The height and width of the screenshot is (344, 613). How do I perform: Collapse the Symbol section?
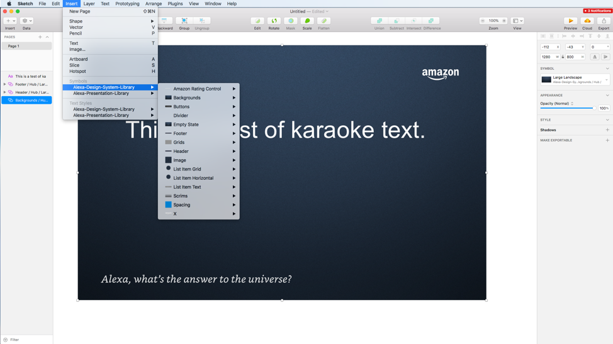(607, 69)
